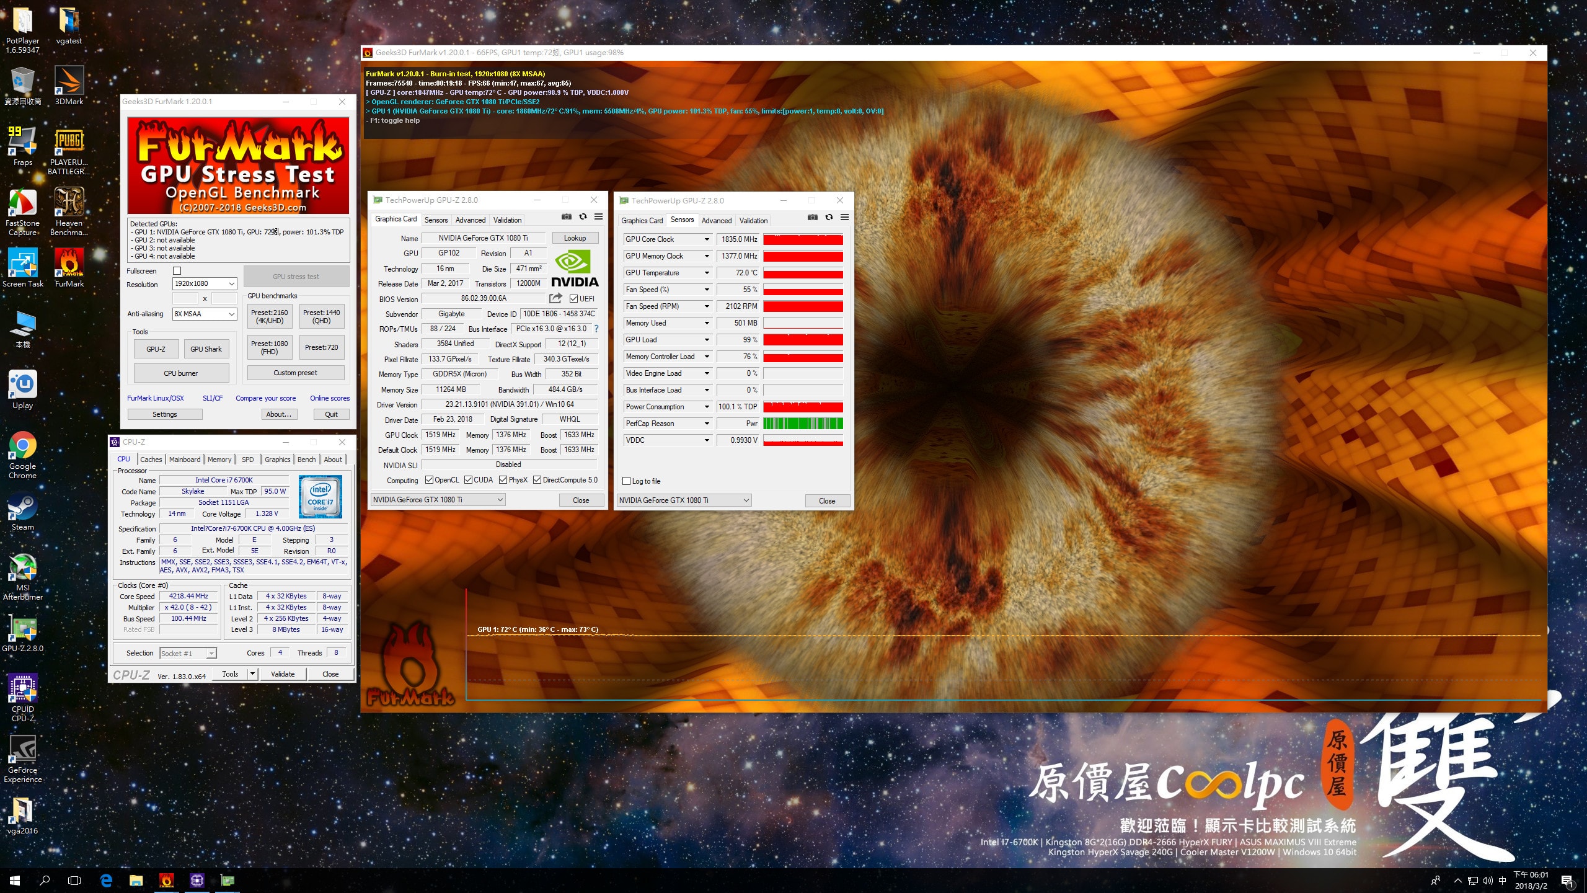Toggle the CUDA checkbox in GPU-Z

point(468,480)
